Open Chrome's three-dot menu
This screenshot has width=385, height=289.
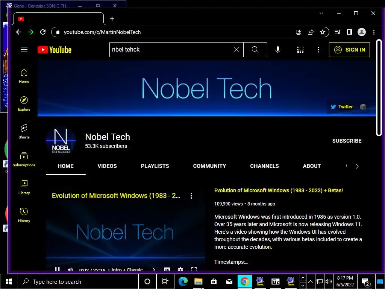(x=374, y=32)
